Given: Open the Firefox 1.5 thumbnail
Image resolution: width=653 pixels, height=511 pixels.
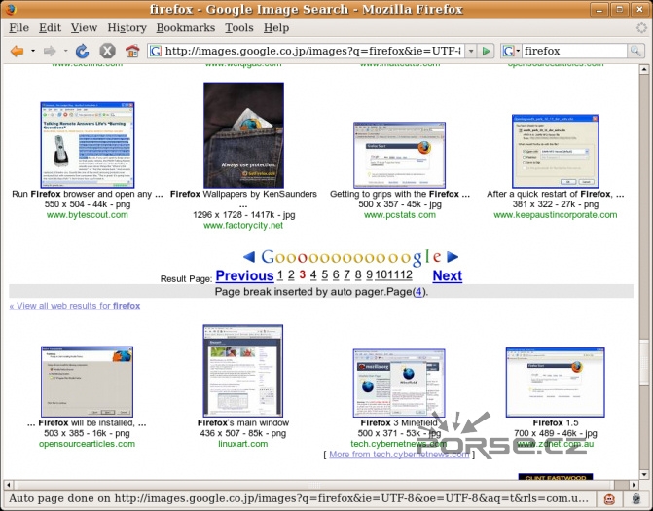Looking at the screenshot, I should [555, 383].
